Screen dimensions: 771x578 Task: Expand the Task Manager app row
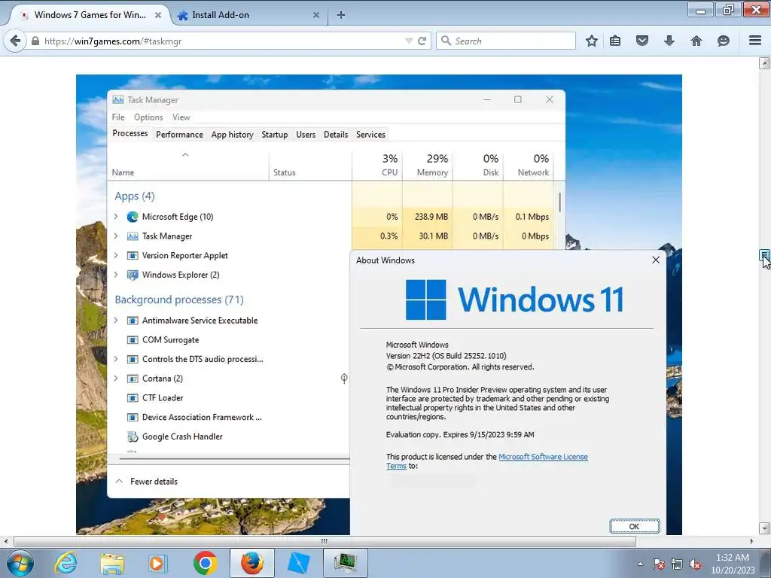116,236
